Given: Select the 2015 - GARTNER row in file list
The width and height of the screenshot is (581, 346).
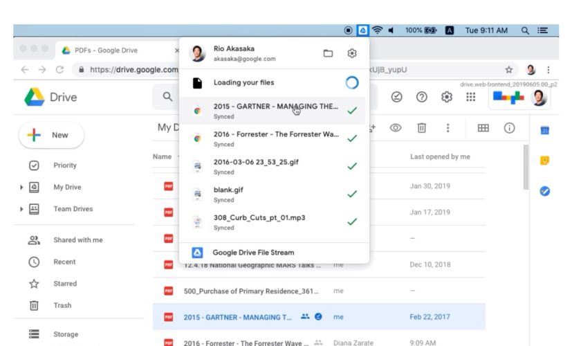Looking at the screenshot, I should coord(319,317).
